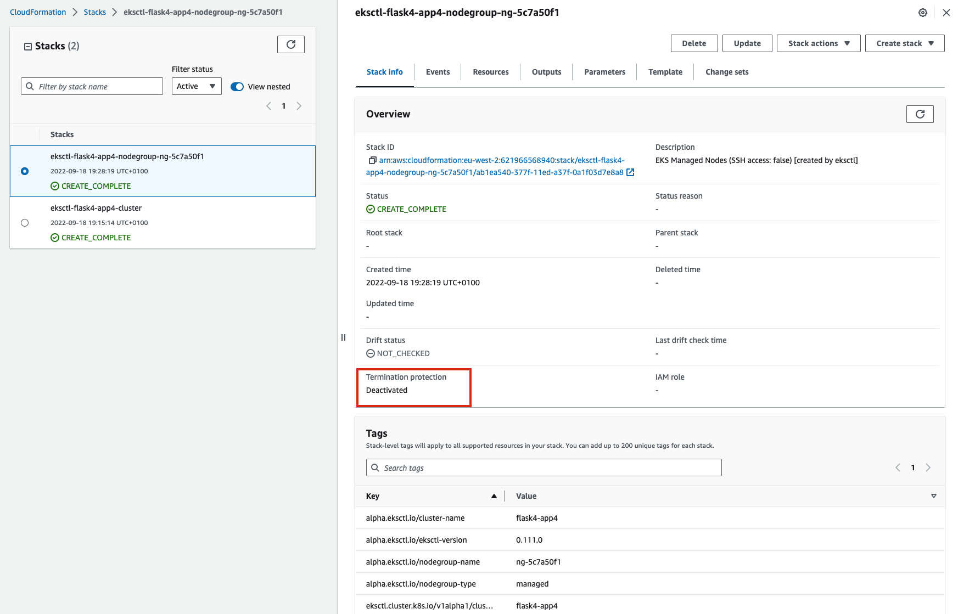Select eksctl-flask4-app4-cluster stack radio button

25,223
